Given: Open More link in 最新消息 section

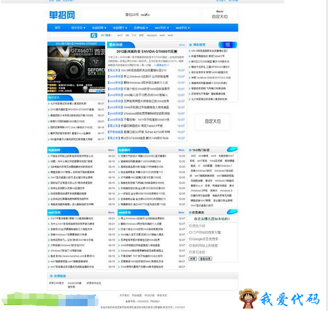Looking at the screenshot, I should tap(182, 45).
